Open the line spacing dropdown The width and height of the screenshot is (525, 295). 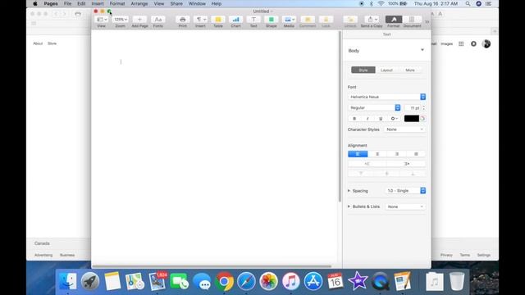[405, 191]
